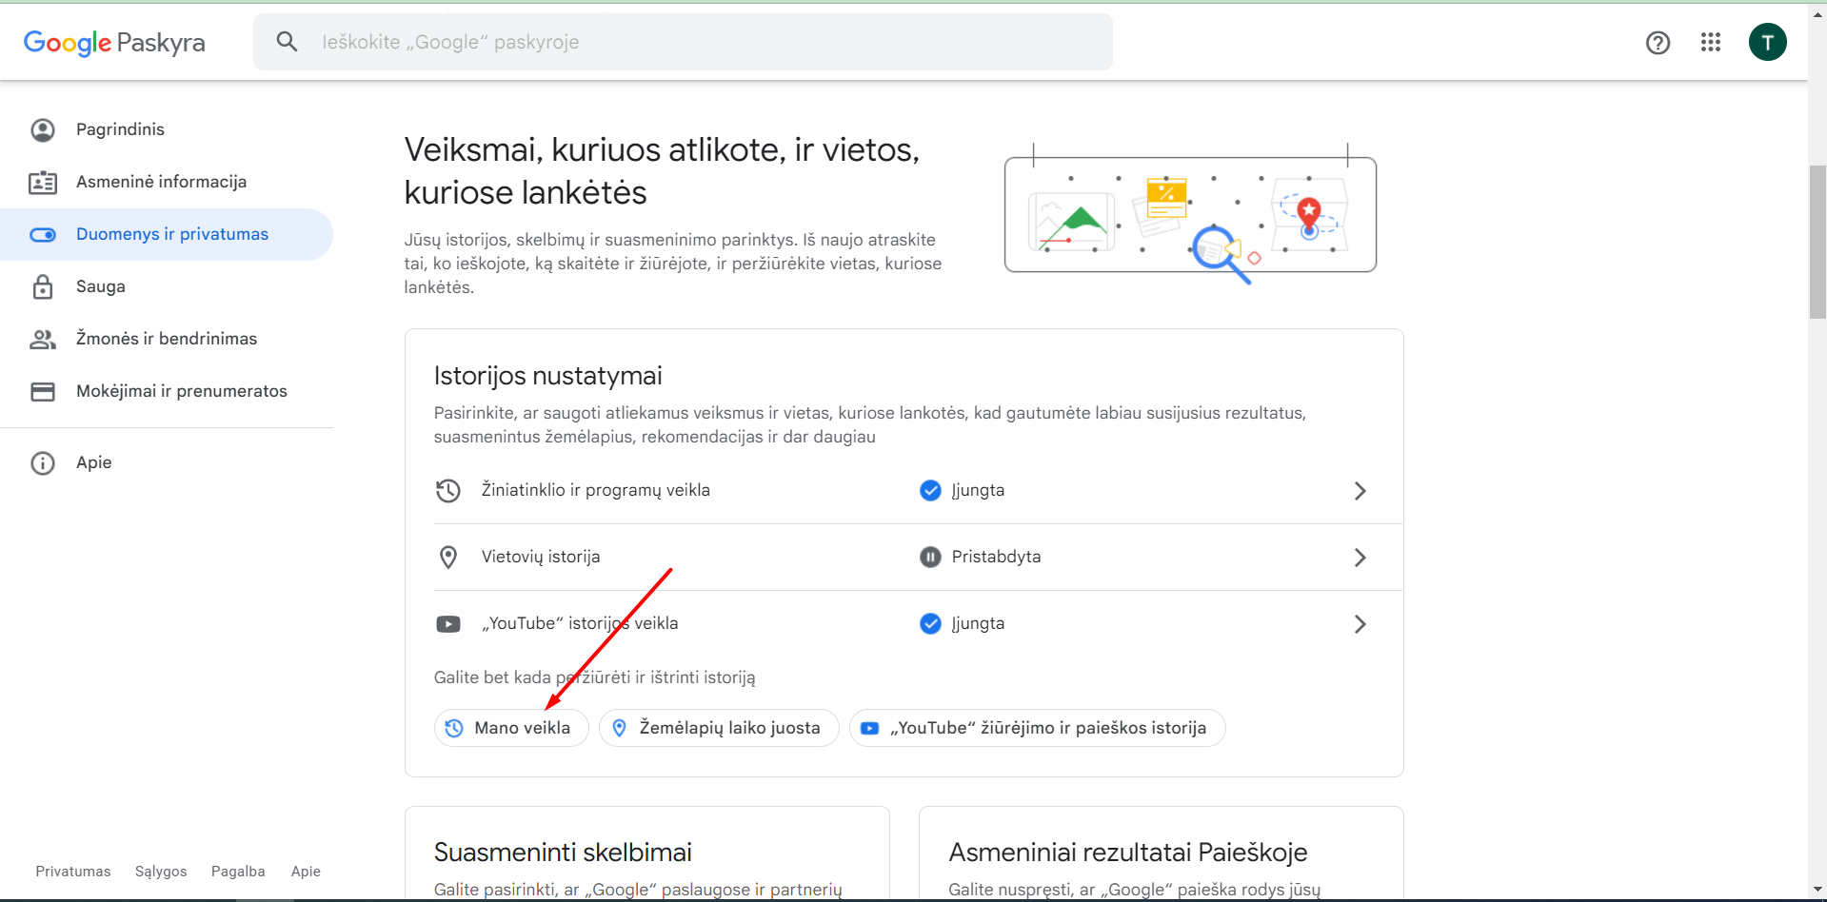Click the Pristabdyta status text
Image resolution: width=1827 pixels, height=902 pixels.
click(x=996, y=557)
